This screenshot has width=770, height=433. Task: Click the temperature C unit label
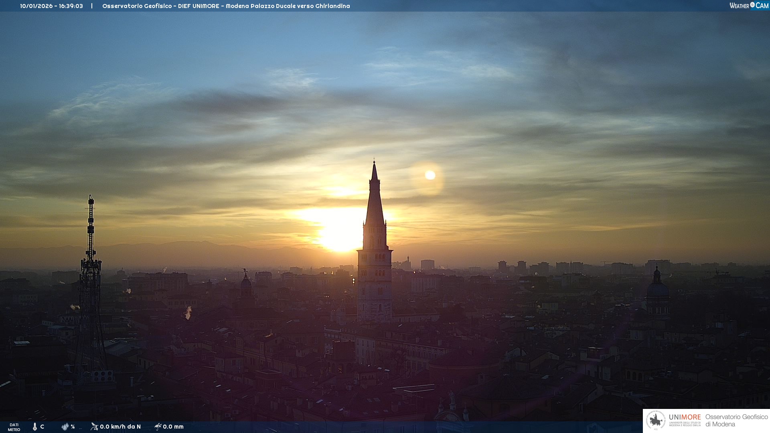coord(42,427)
